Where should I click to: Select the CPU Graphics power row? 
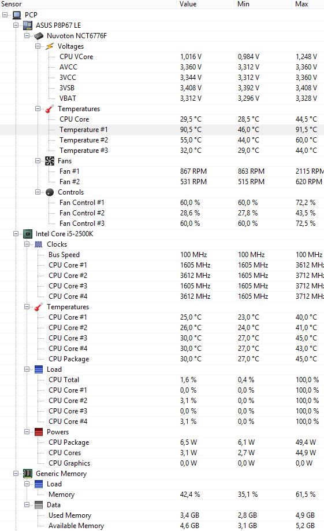coord(162,463)
